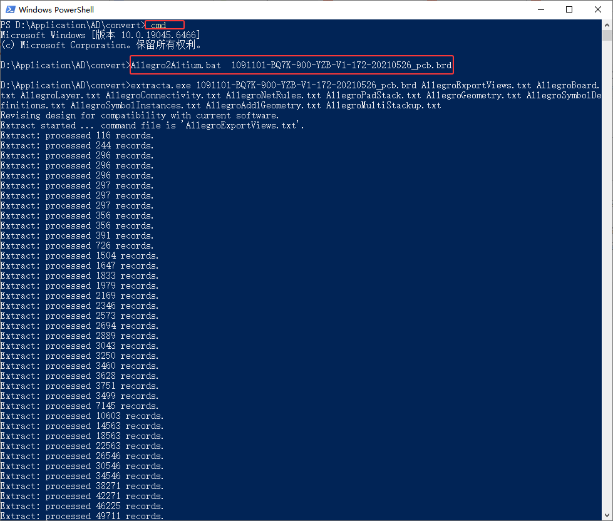Close the Windows PowerShell window
Image resolution: width=613 pixels, height=521 pixels.
pyautogui.click(x=598, y=9)
